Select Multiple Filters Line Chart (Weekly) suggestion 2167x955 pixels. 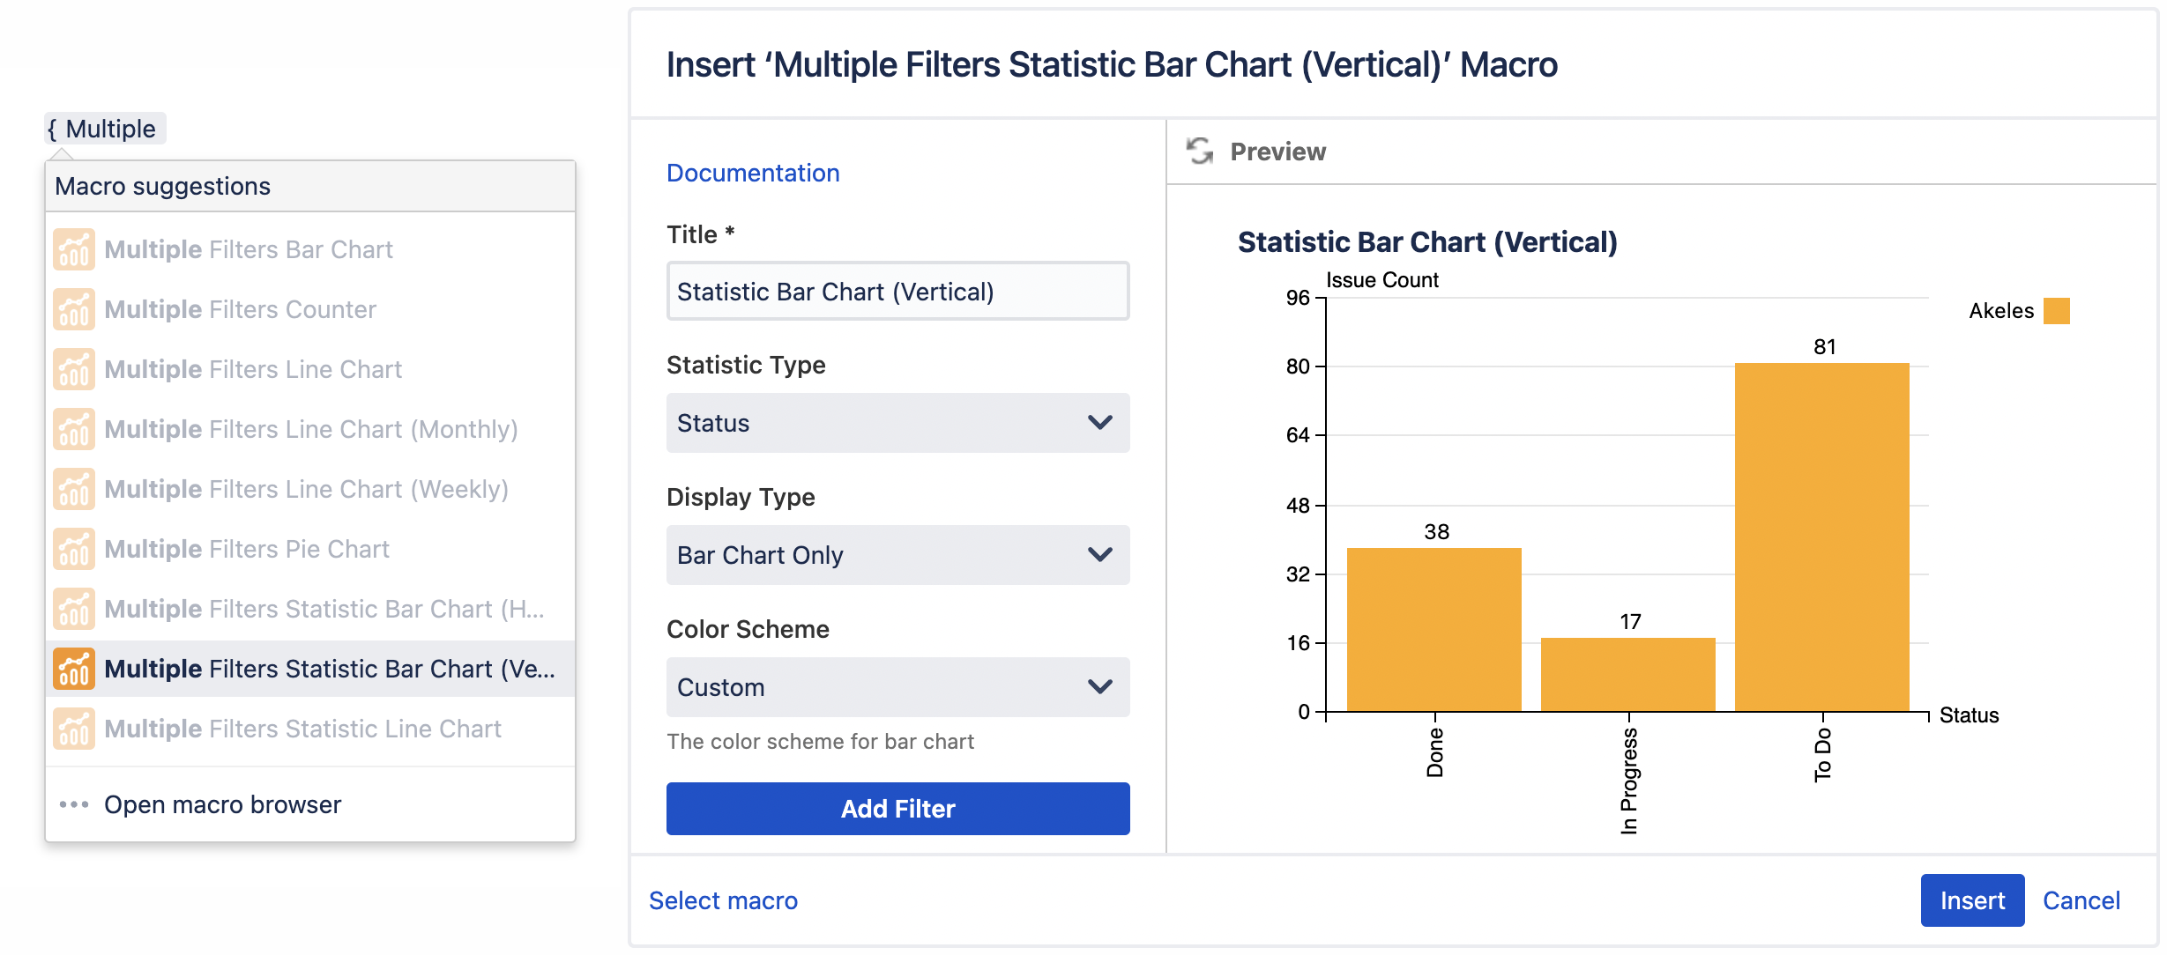coord(306,489)
